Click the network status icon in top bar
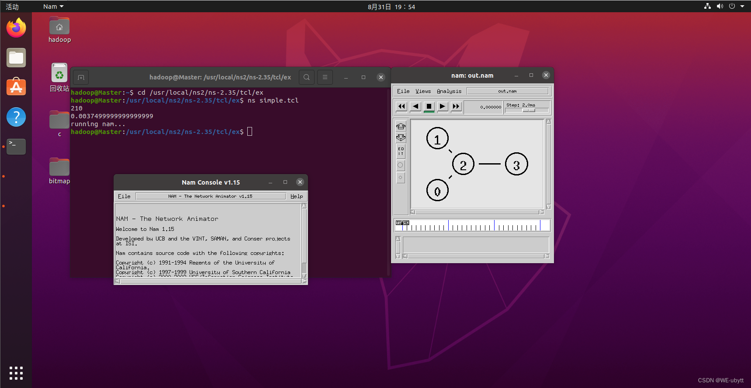The image size is (751, 388). click(707, 6)
